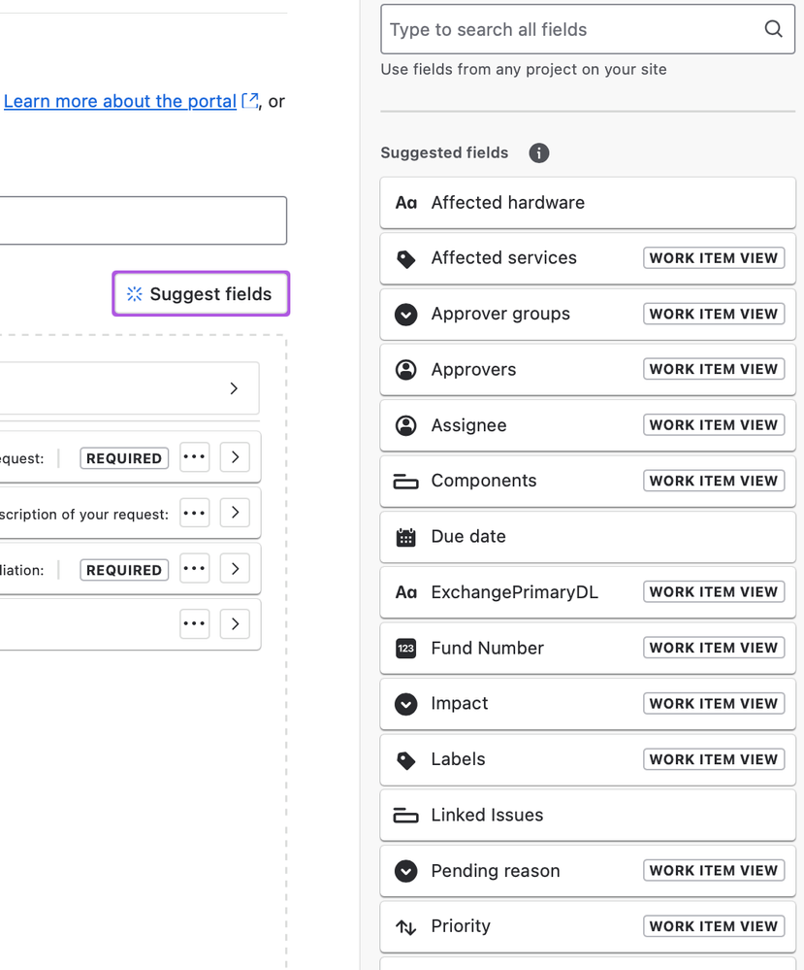The image size is (804, 970).
Task: Focus the search all fields box
Action: pyautogui.click(x=588, y=29)
